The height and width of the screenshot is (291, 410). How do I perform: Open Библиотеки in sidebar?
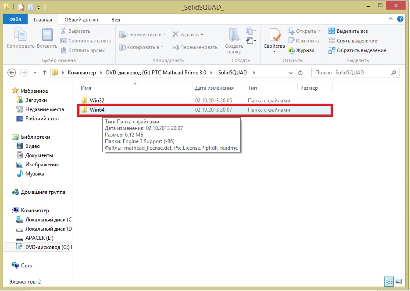36,137
